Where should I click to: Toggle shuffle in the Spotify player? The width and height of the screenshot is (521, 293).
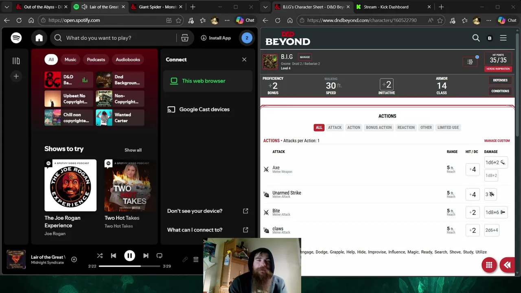[x=100, y=256]
